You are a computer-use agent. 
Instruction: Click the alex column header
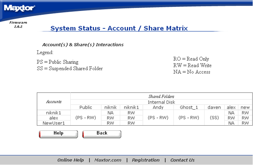pos(231,107)
